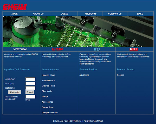Click Featured Product heading under EHEIM

[x=50, y=70]
